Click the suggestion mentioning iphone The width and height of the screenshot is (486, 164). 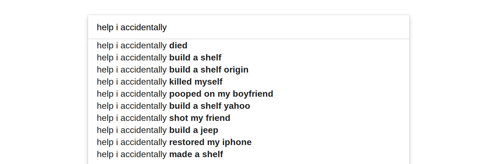tap(174, 142)
